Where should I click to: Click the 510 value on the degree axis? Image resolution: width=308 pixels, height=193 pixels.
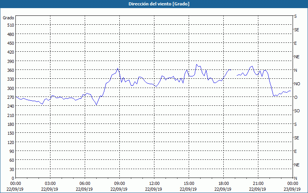[x=11, y=25]
